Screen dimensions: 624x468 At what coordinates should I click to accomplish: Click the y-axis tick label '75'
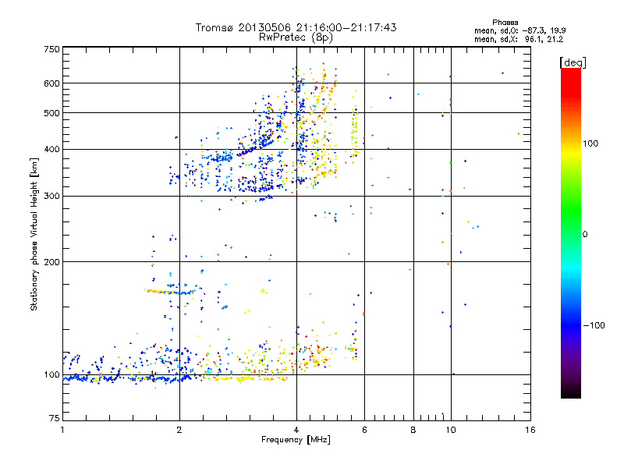coord(55,418)
